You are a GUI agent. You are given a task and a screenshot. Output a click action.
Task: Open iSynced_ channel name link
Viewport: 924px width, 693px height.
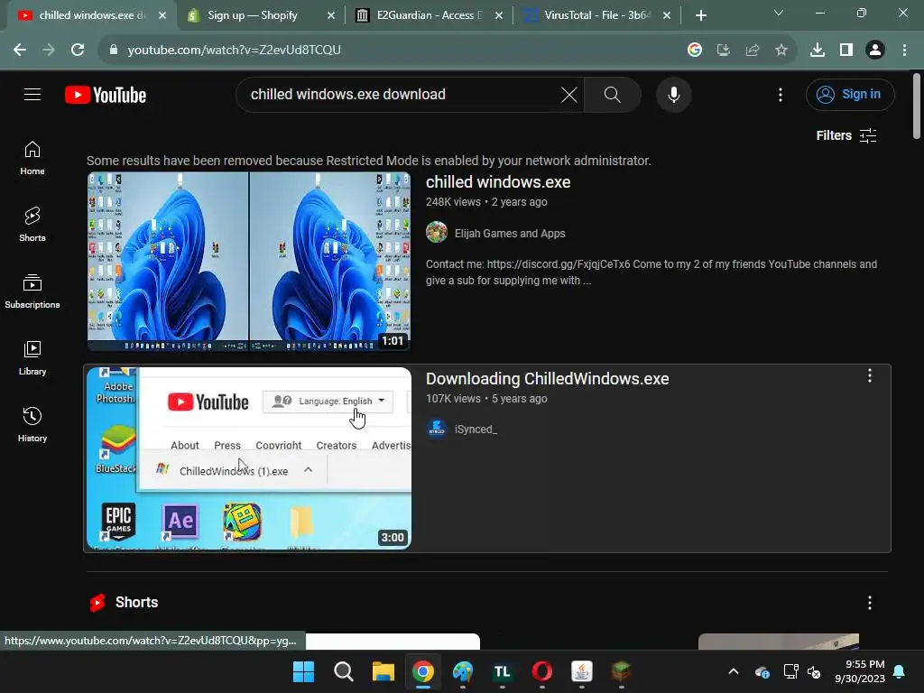pos(476,430)
